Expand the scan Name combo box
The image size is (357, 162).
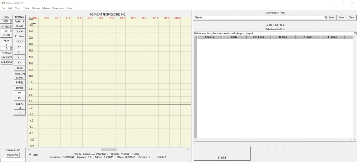pos(325,17)
